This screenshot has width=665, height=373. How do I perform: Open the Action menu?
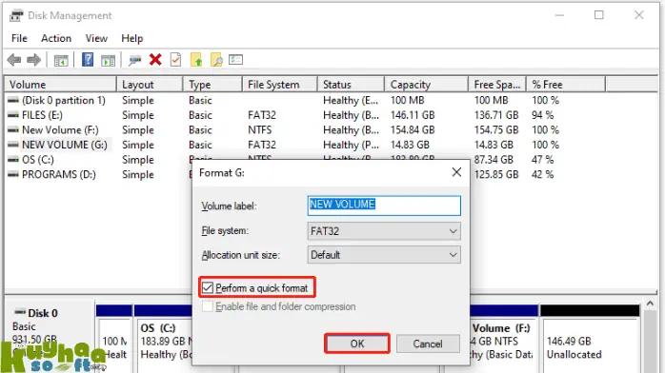(56, 38)
